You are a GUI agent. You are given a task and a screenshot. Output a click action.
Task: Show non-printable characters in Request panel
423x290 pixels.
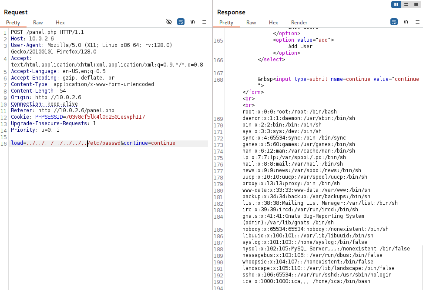point(192,22)
